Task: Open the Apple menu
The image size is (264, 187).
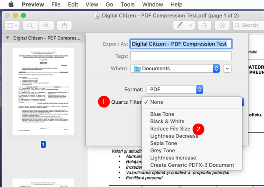Action: click(11, 4)
